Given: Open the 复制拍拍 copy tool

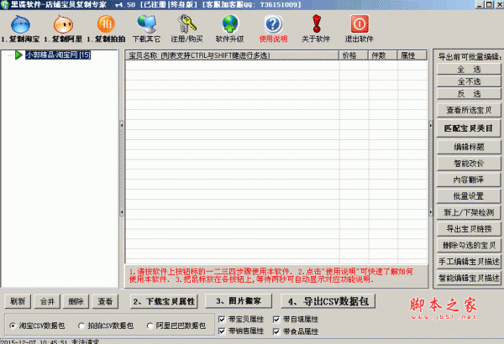Looking at the screenshot, I should click(106, 29).
